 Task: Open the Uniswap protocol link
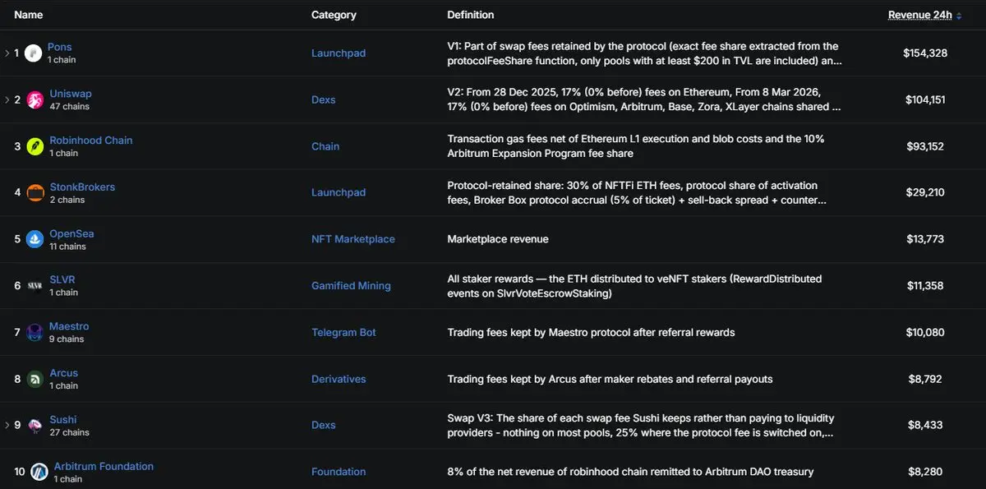tap(71, 94)
